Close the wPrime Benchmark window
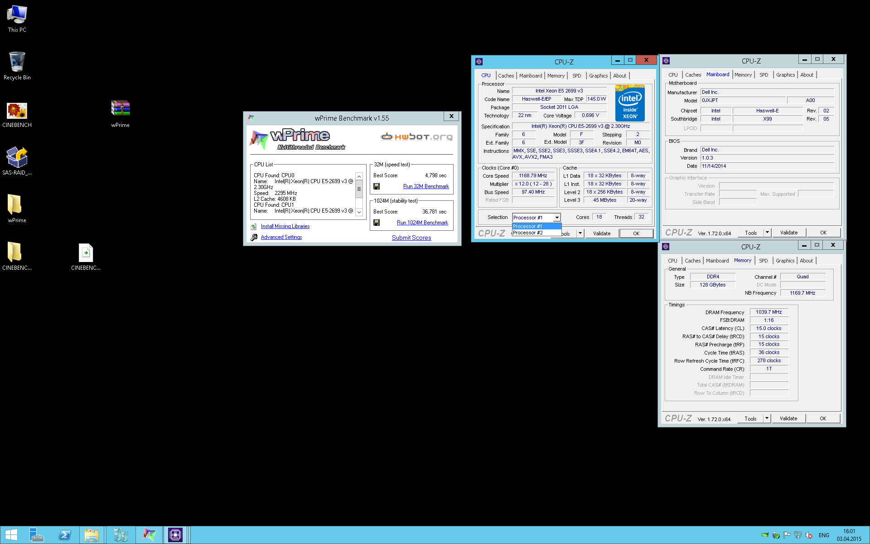The image size is (870, 544). pos(451,116)
